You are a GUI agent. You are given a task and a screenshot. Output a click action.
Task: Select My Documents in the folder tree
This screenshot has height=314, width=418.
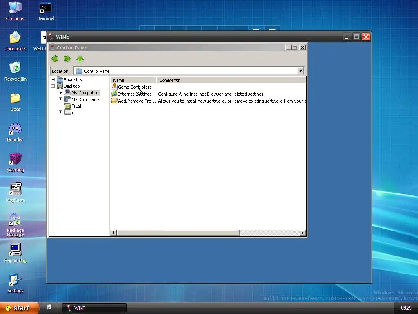tap(86, 99)
